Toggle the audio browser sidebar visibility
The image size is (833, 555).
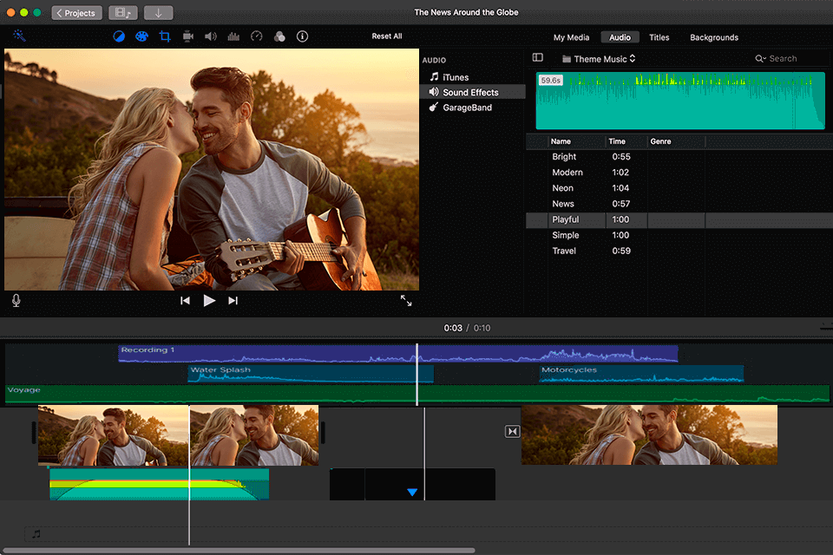point(537,58)
